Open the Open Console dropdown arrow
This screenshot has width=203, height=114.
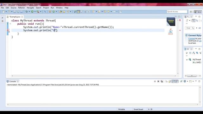[x=193, y=81]
